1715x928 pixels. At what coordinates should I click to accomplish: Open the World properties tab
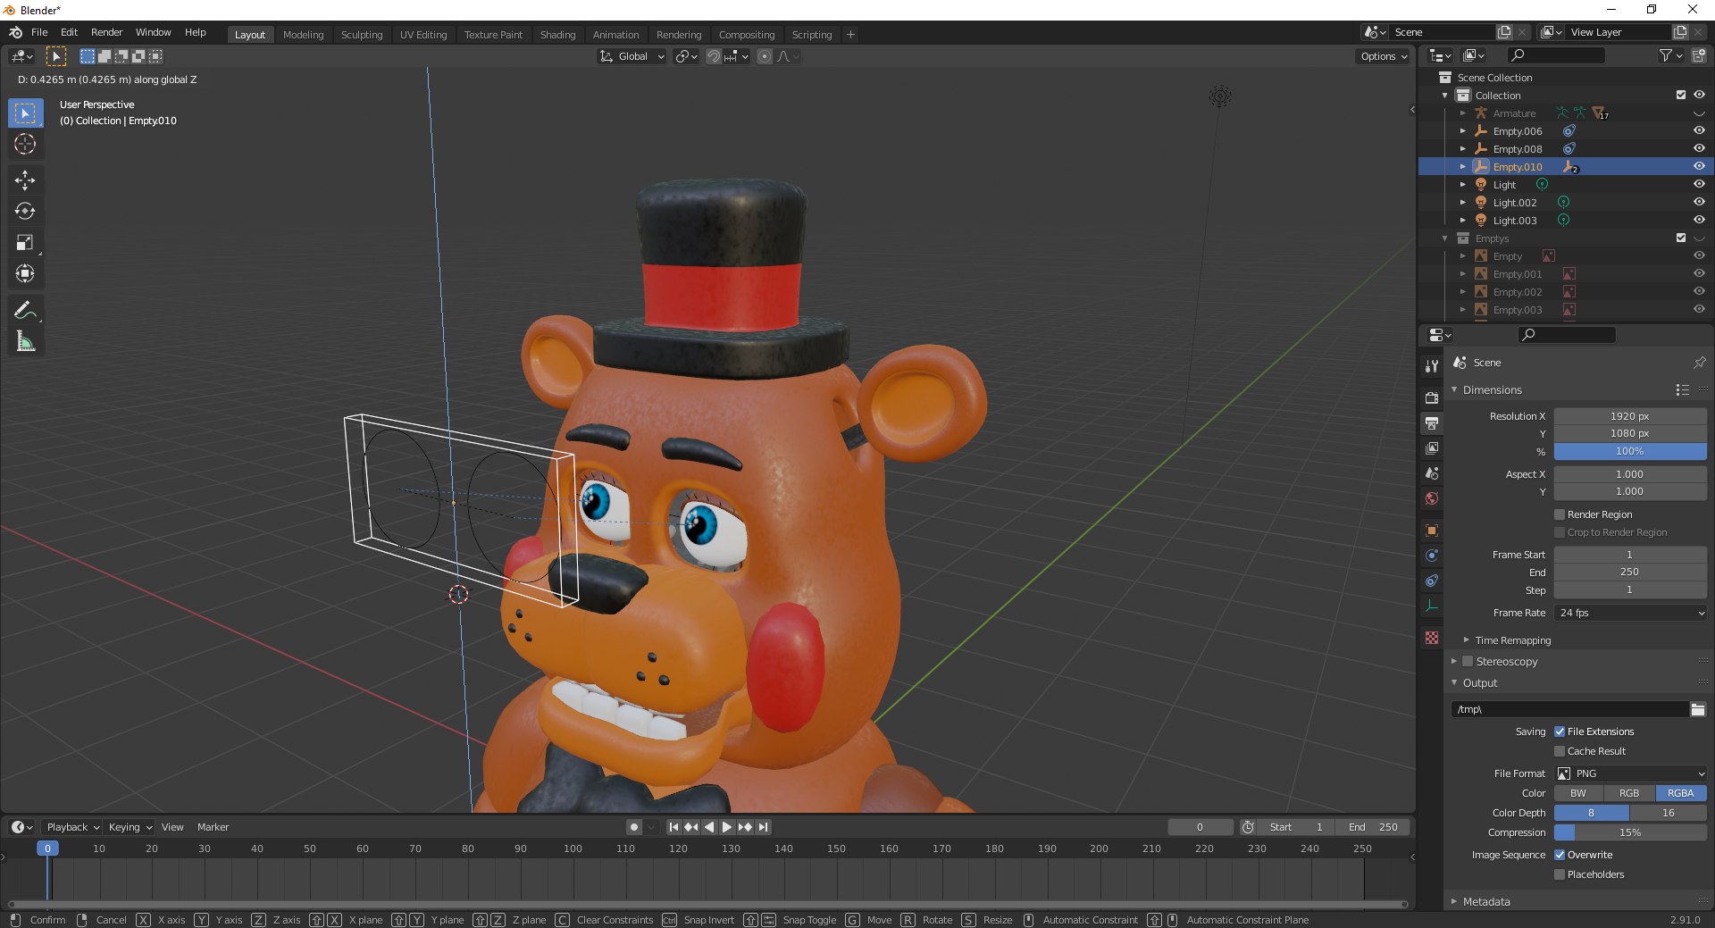[1432, 497]
